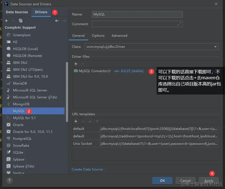Viewport: 225px width, 189px height.
Task: Select the Sybase driver
Action: click(x=33, y=159)
